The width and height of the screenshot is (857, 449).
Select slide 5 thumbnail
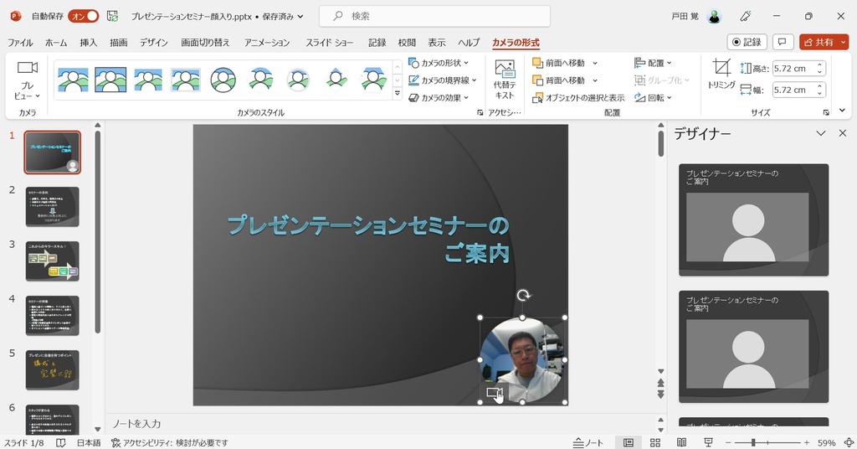(53, 370)
